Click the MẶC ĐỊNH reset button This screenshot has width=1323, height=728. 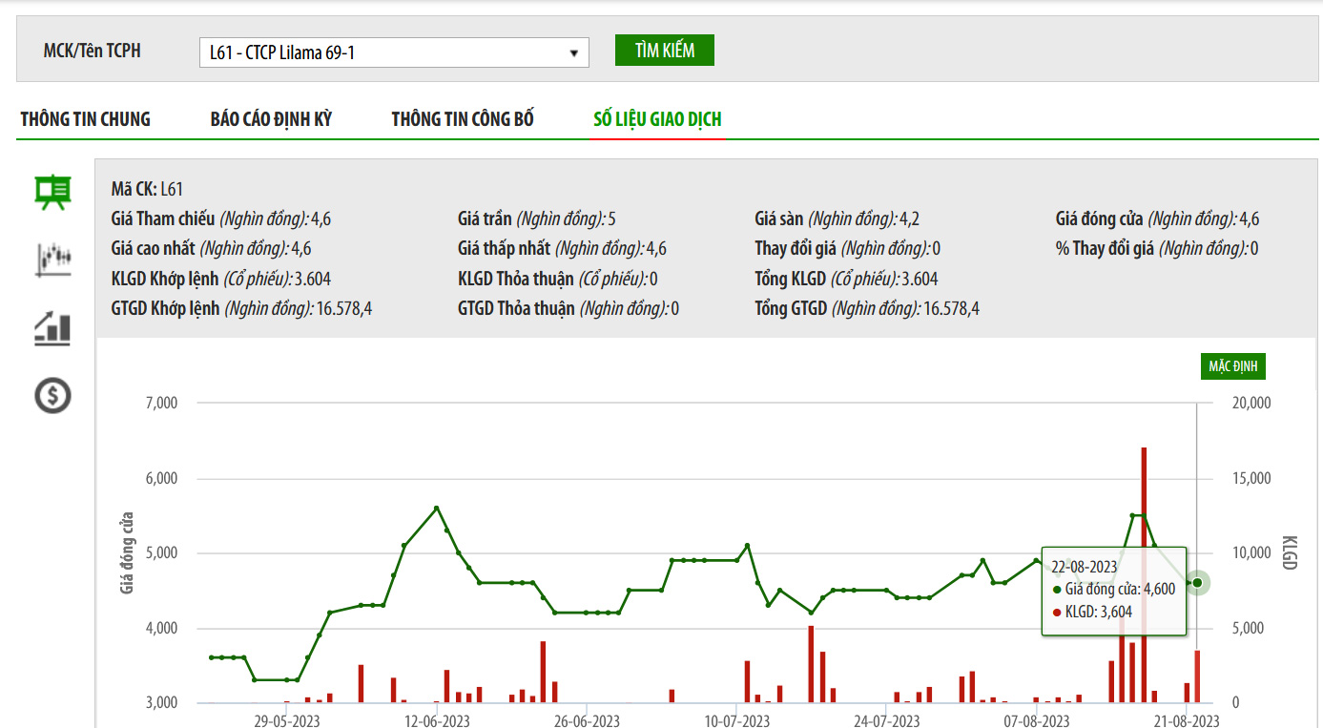point(1232,366)
